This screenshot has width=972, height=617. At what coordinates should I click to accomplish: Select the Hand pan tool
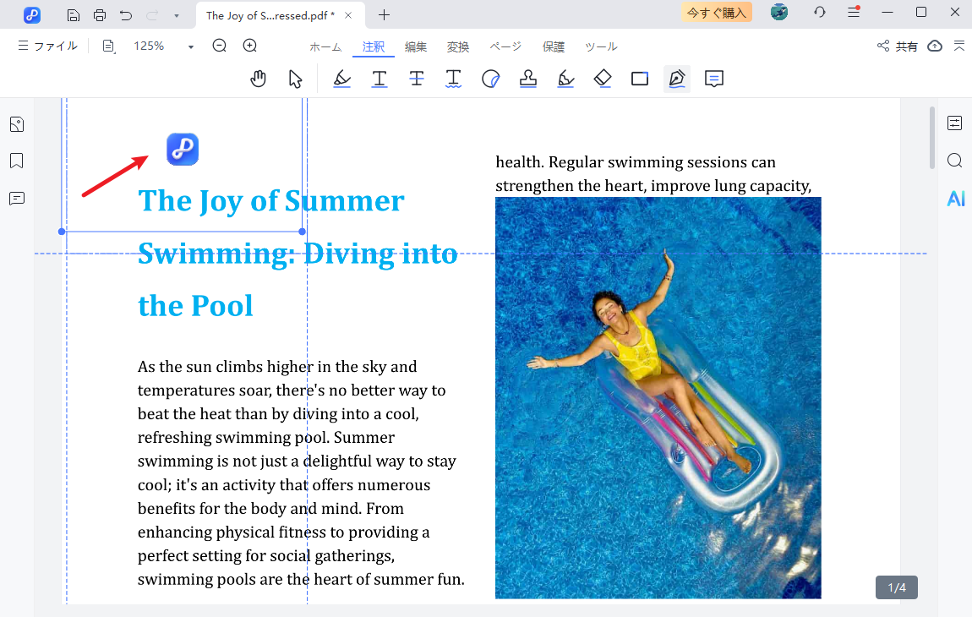pyautogui.click(x=259, y=79)
